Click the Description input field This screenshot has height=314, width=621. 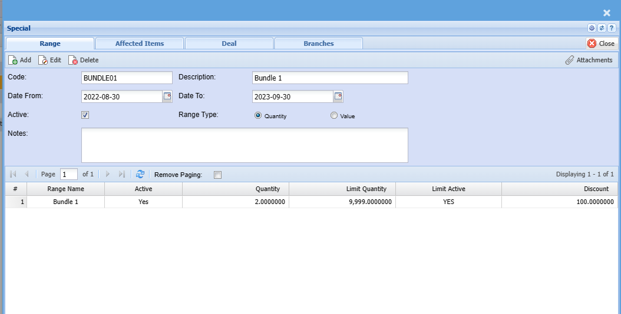(x=330, y=78)
